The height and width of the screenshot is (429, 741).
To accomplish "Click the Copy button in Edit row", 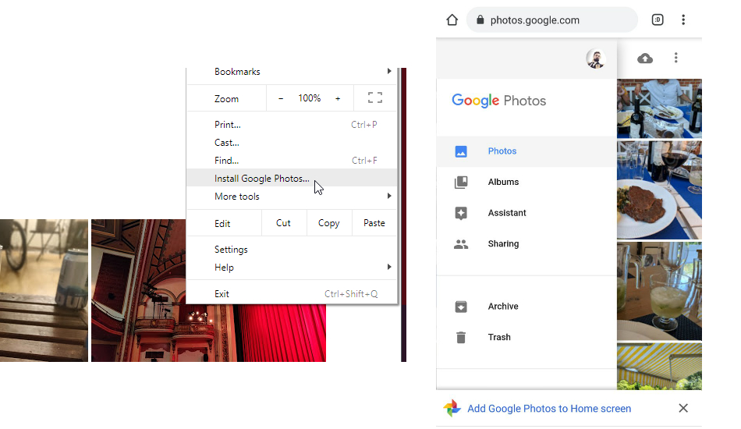I will 329,223.
